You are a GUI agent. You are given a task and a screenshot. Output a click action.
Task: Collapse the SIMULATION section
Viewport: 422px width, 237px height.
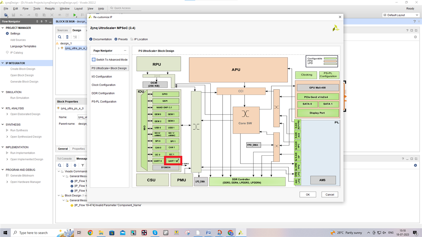[x=3, y=92]
